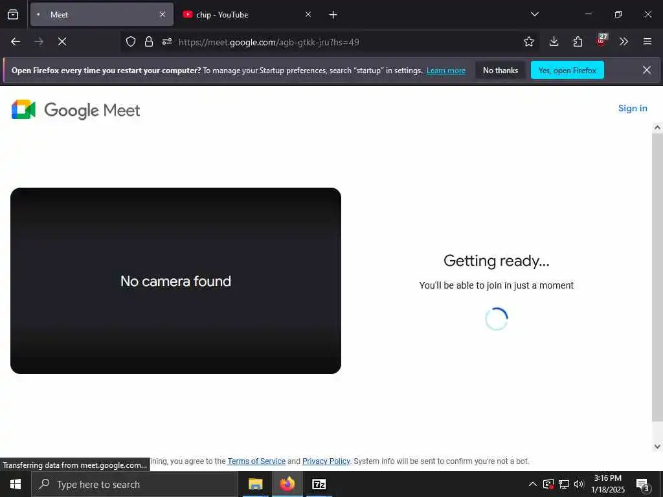The height and width of the screenshot is (497, 663).
Task: Click the Google Meet logo
Action: tap(76, 110)
